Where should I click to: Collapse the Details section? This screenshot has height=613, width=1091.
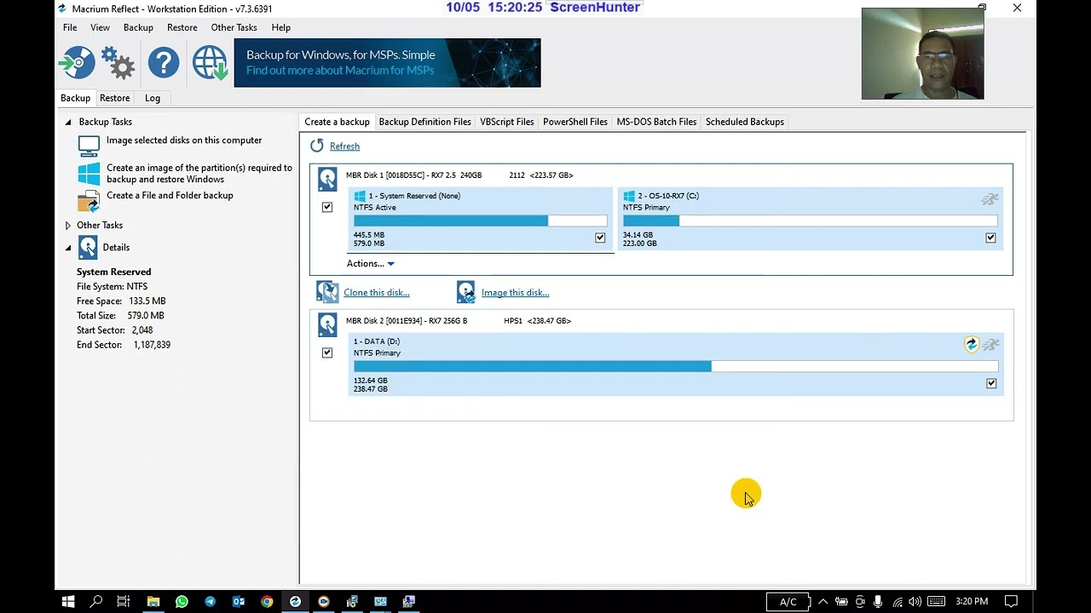point(68,248)
